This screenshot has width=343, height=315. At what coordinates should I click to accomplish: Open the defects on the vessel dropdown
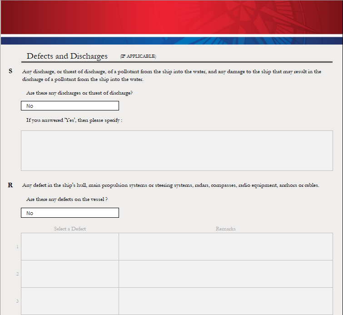pyautogui.click(x=70, y=213)
